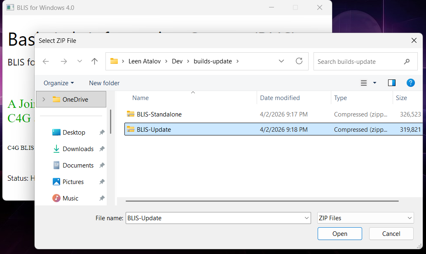
Task: Toggle the preview pane
Action: click(x=391, y=83)
